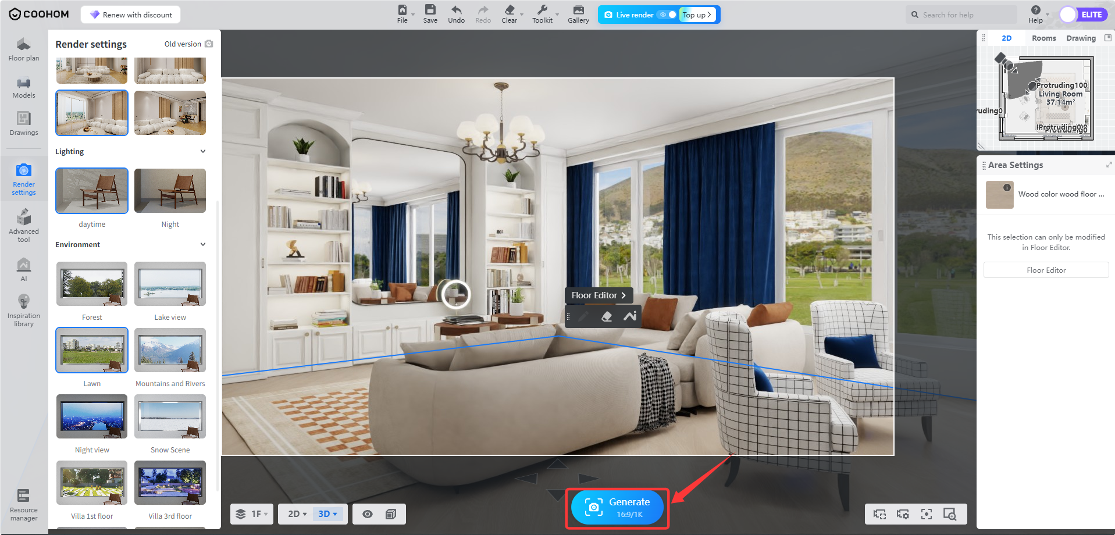Switch to the Rooms tab

(x=1044, y=38)
